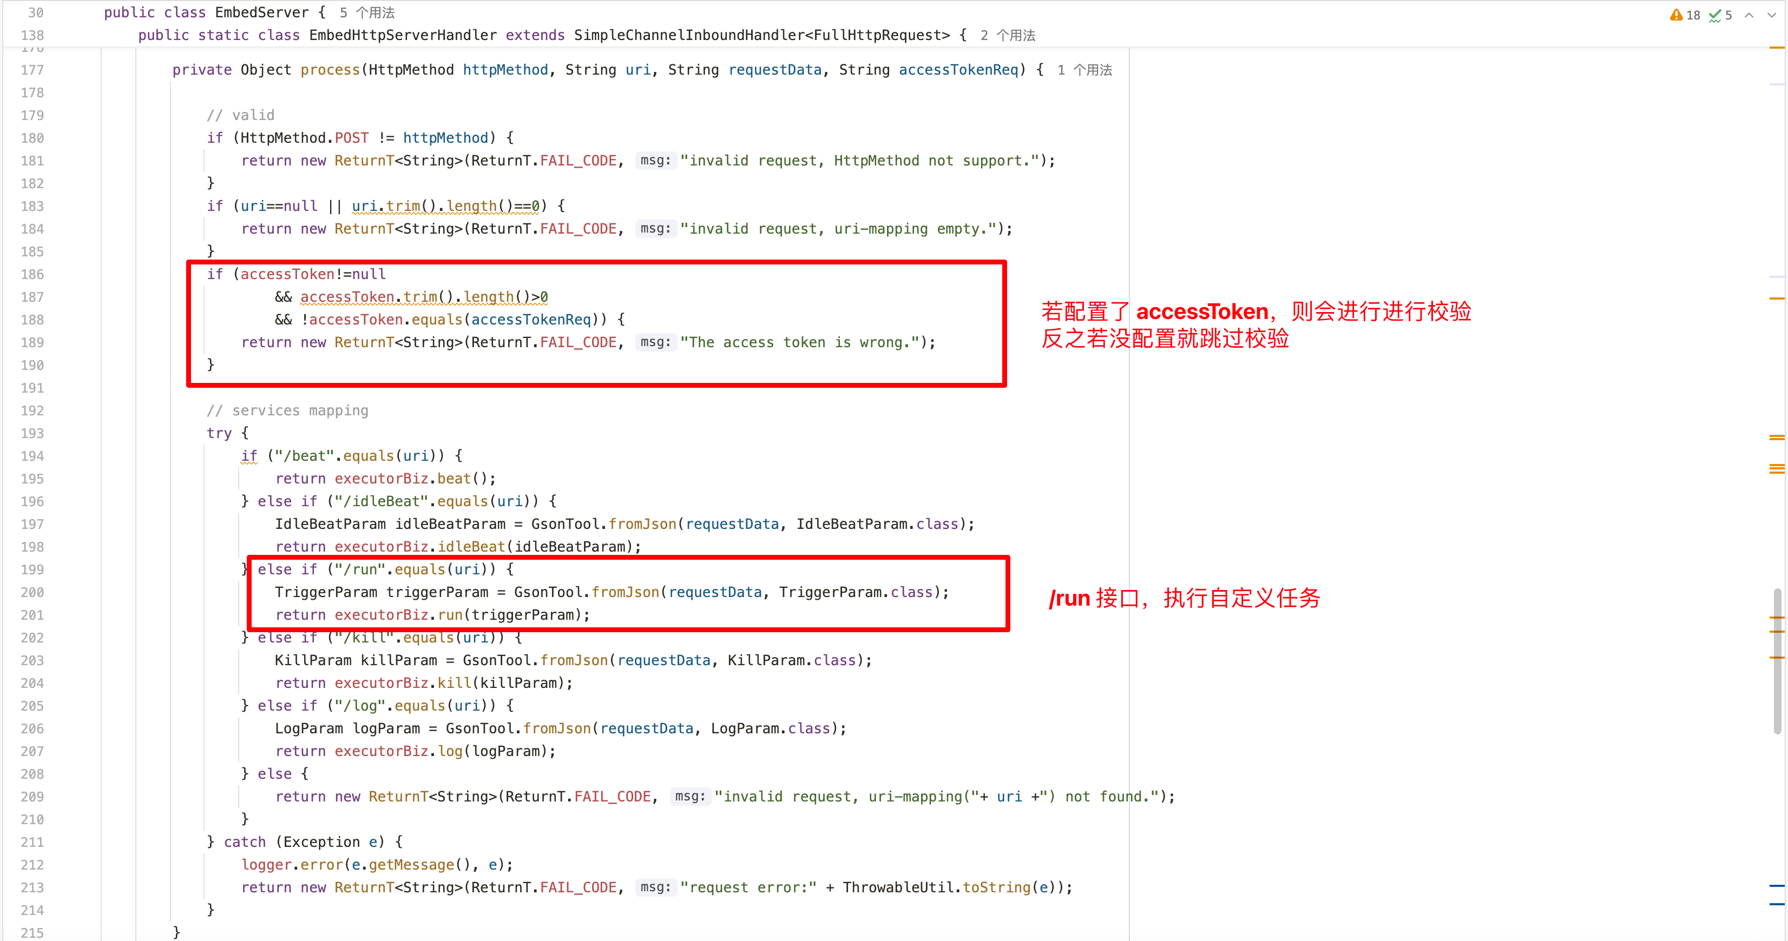Go to previous highlighted problem arrow
The height and width of the screenshot is (941, 1788).
pos(1749,15)
